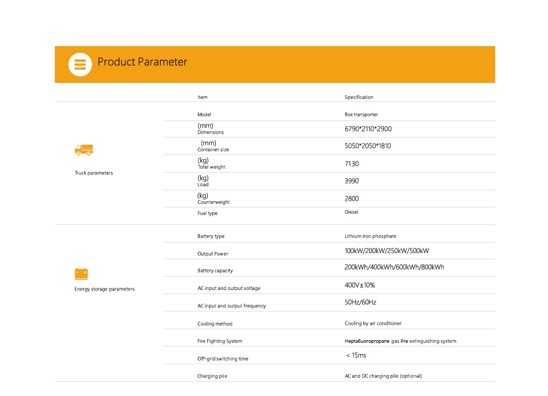
Task: Click the orange truck icon
Action: (84, 150)
